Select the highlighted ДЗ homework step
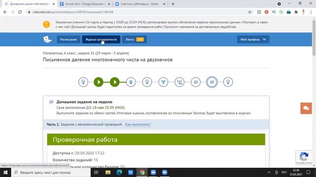The height and width of the screenshot is (177, 316). (212, 82)
